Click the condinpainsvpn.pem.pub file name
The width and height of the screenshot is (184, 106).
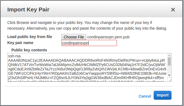[108, 37]
